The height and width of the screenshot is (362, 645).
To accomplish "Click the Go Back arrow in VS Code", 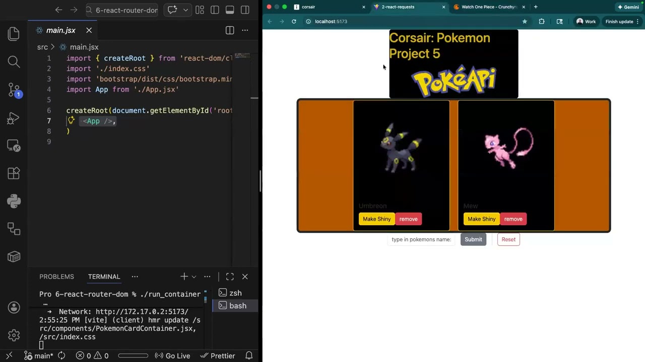I will pyautogui.click(x=58, y=10).
